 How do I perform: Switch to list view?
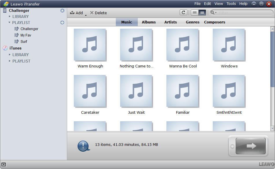click(x=195, y=12)
